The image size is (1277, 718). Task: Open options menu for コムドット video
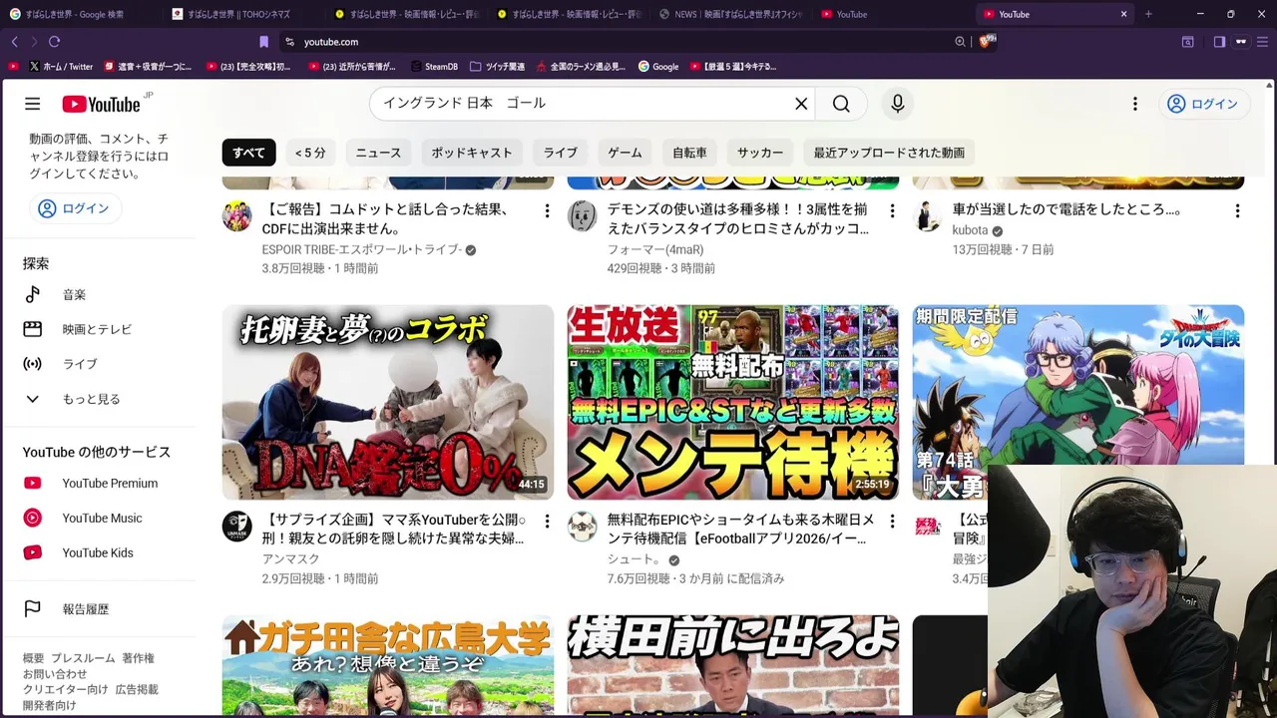pyautogui.click(x=547, y=210)
